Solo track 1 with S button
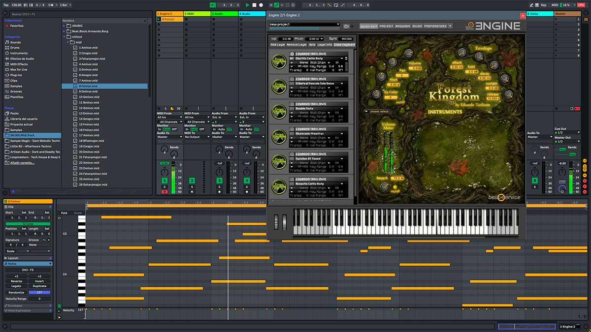Viewport: 591px width, 332px height. [164, 187]
